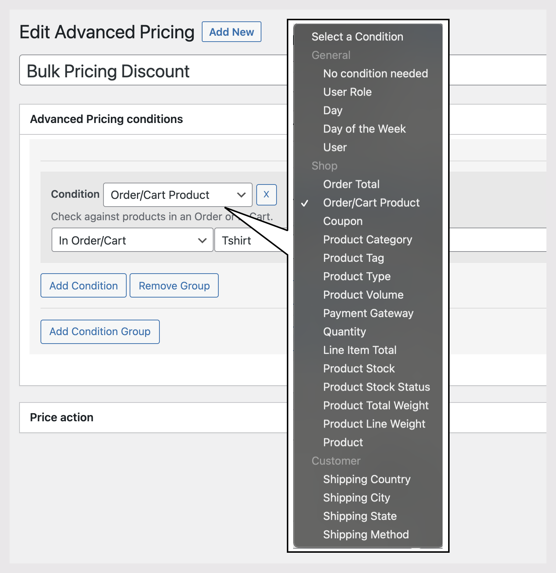
Task: Choose Day of the Week option
Action: [x=364, y=129]
